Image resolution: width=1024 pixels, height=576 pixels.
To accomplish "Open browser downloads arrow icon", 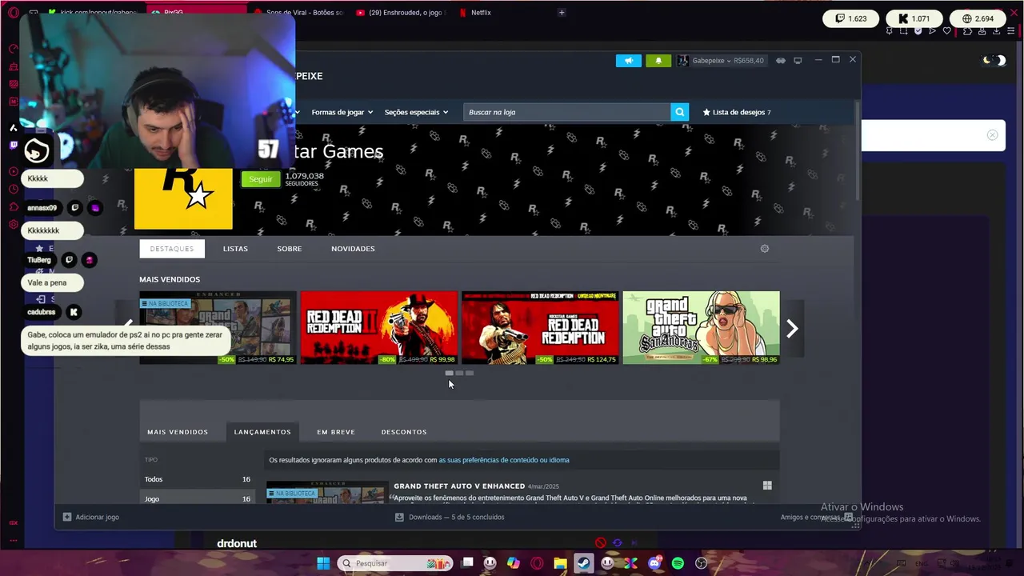I will (997, 31).
